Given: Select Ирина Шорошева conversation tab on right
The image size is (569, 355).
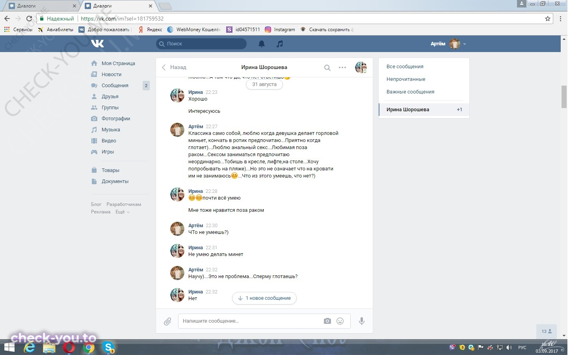Looking at the screenshot, I should pos(424,110).
